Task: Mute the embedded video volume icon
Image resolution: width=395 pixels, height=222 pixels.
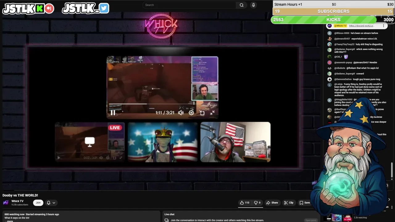Action: (x=181, y=113)
